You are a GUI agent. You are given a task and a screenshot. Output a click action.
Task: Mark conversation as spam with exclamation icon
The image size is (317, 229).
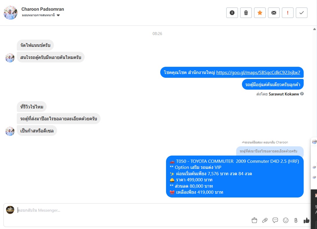tap(232, 13)
